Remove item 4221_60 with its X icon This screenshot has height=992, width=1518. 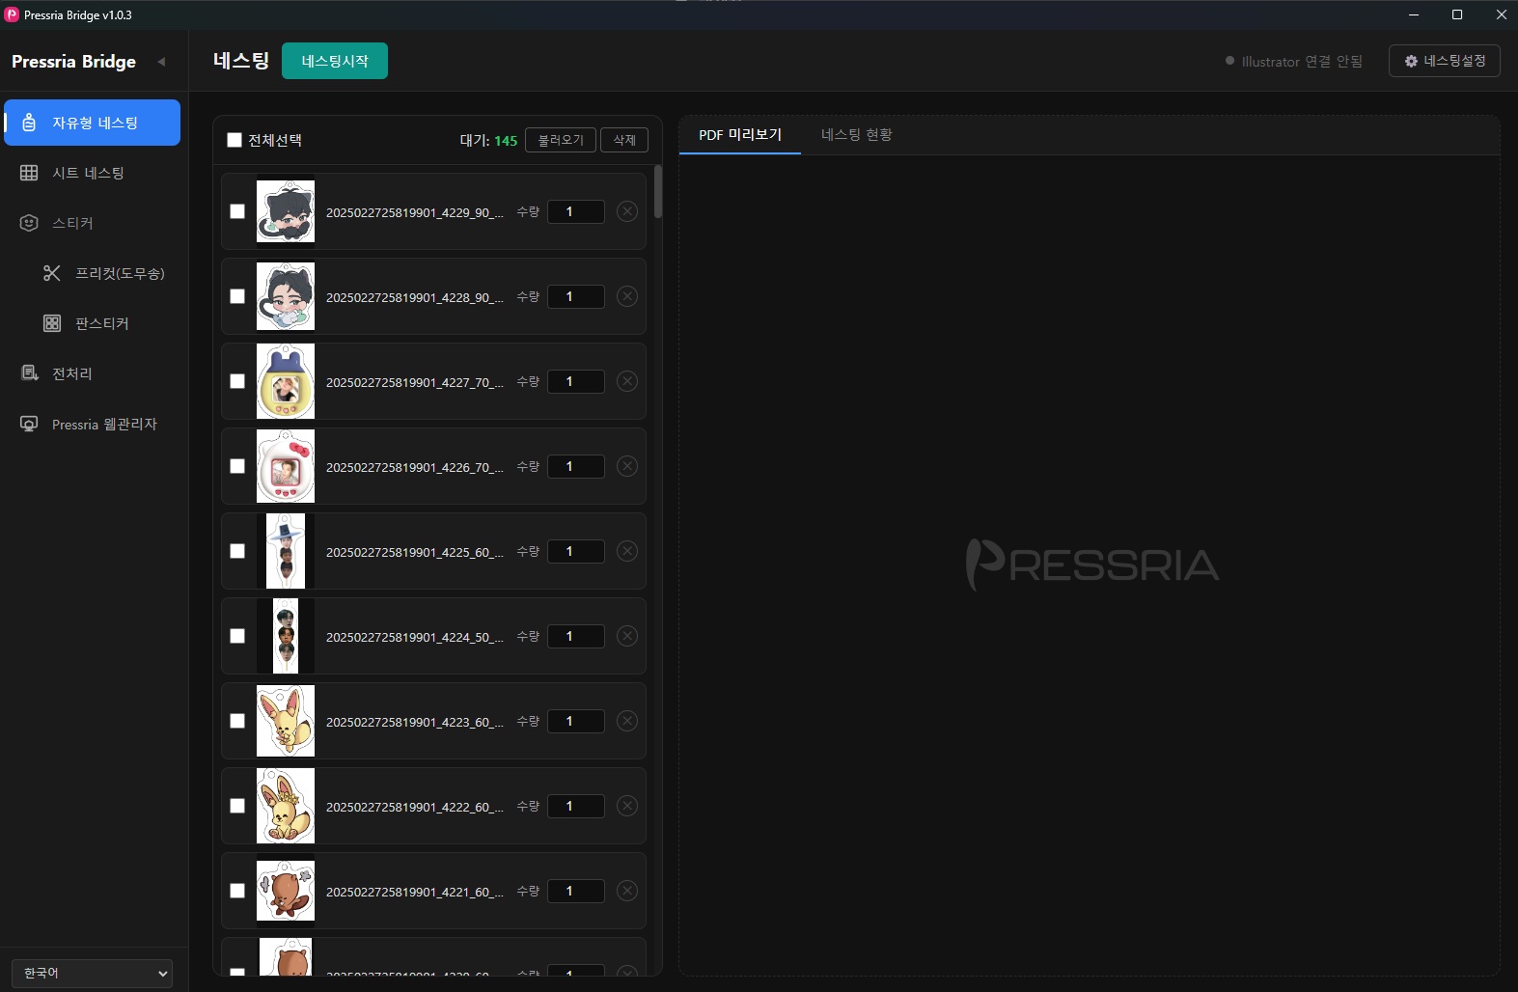pos(627,891)
